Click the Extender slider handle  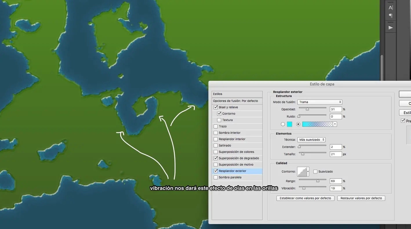[x=299, y=147]
